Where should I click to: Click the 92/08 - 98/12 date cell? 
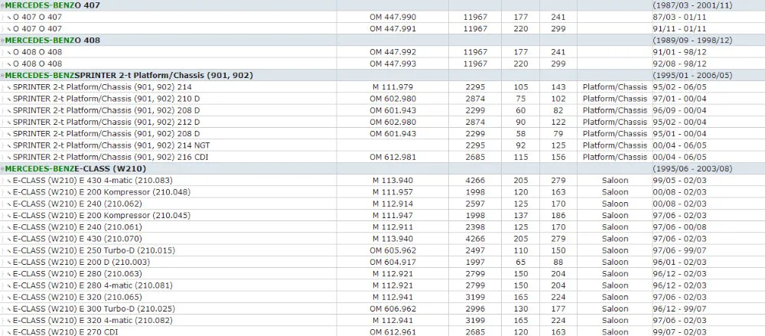pyautogui.click(x=679, y=64)
